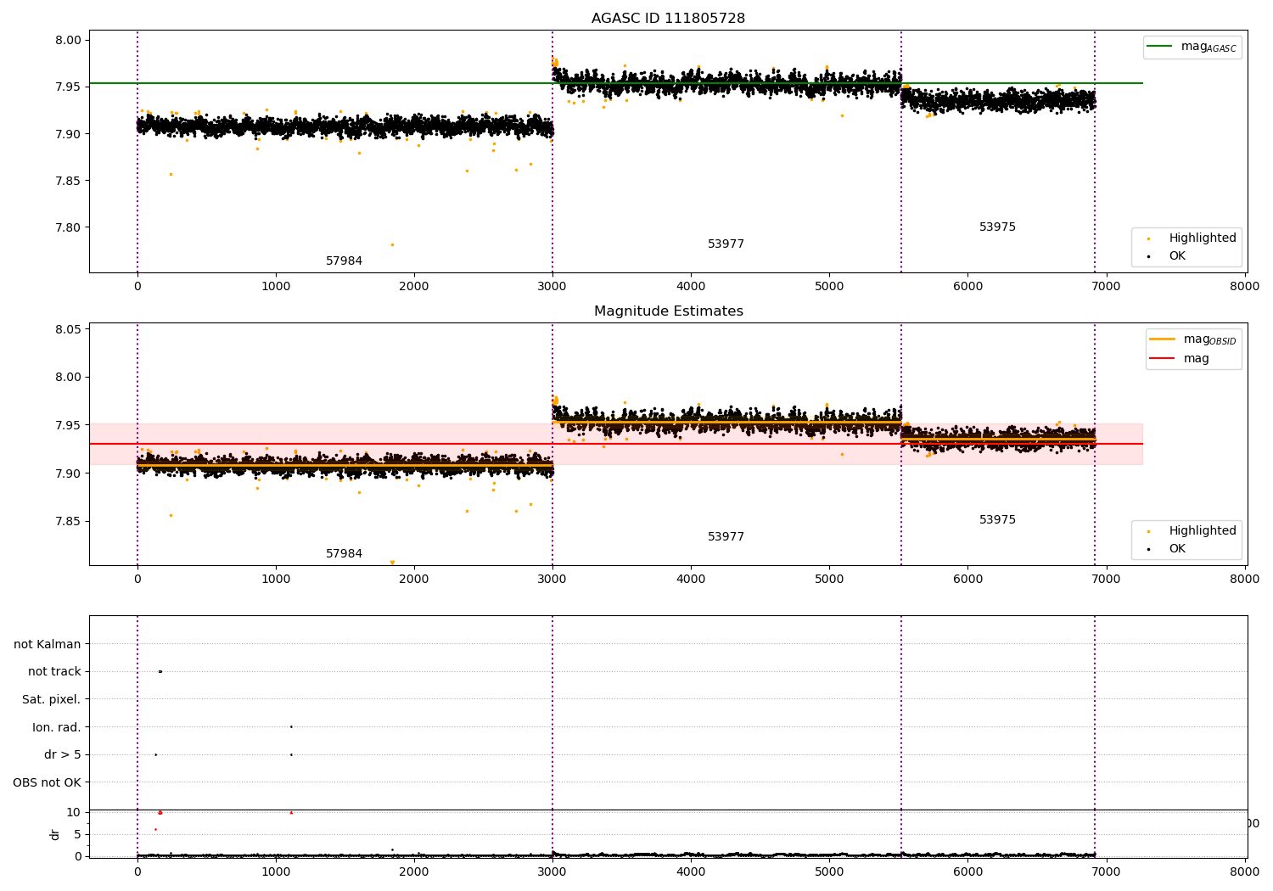1273x891 pixels.
Task: Click the 'dr > 5' axis label
Action: 63,755
